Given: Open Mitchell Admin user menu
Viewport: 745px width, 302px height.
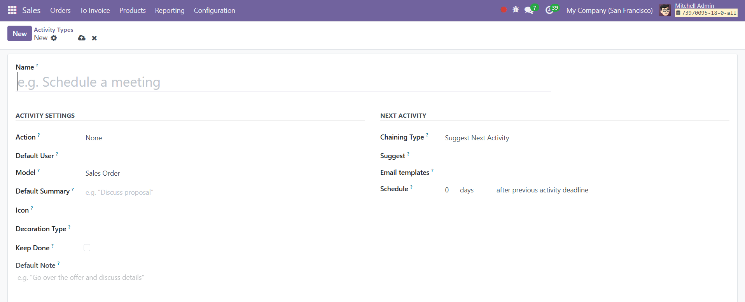Looking at the screenshot, I should 698,10.
